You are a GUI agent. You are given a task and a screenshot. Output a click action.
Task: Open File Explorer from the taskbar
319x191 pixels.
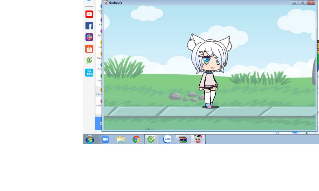point(121,140)
